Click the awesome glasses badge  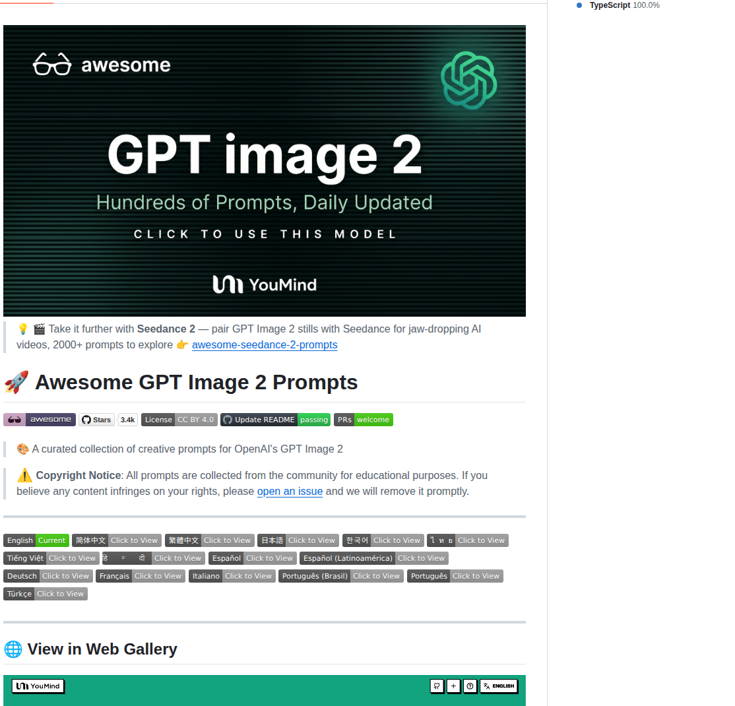coord(40,420)
